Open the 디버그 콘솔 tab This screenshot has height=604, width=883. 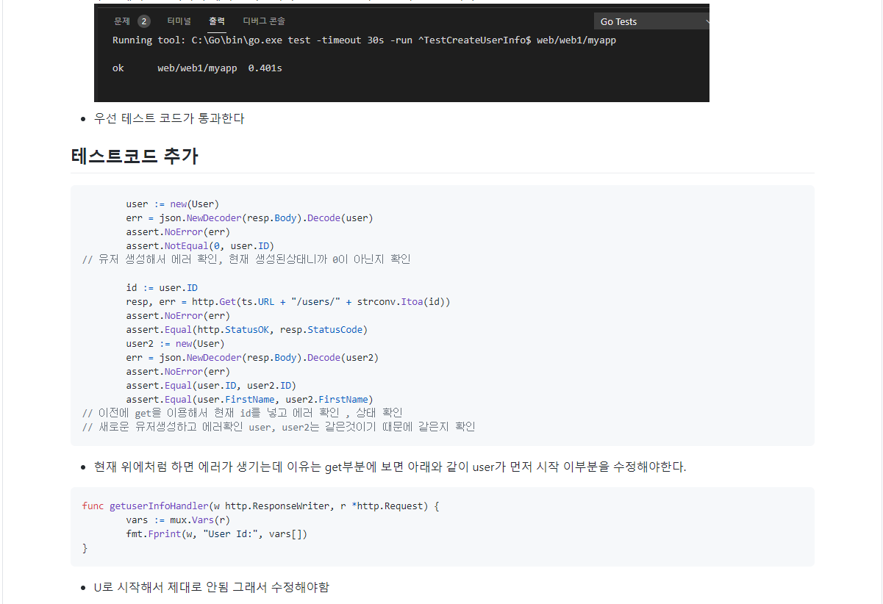tap(264, 21)
